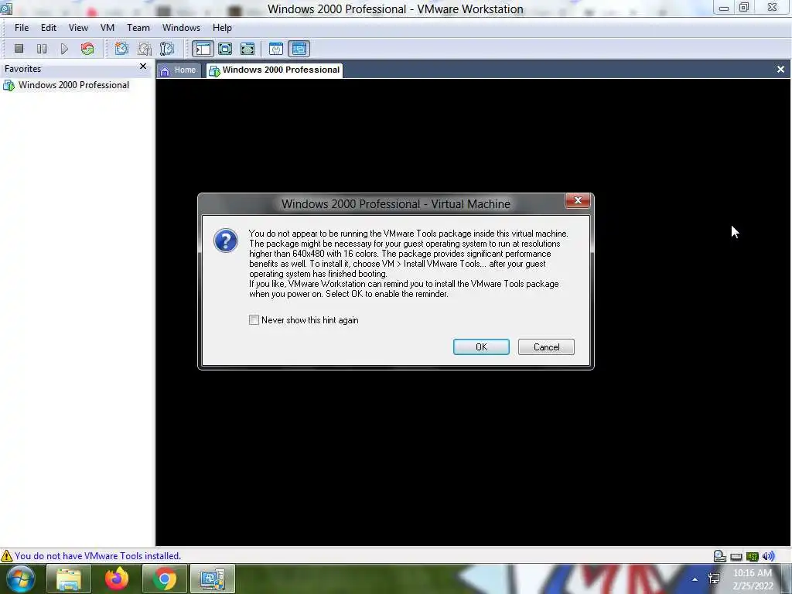Click the Power On play toolbar icon

[64, 49]
